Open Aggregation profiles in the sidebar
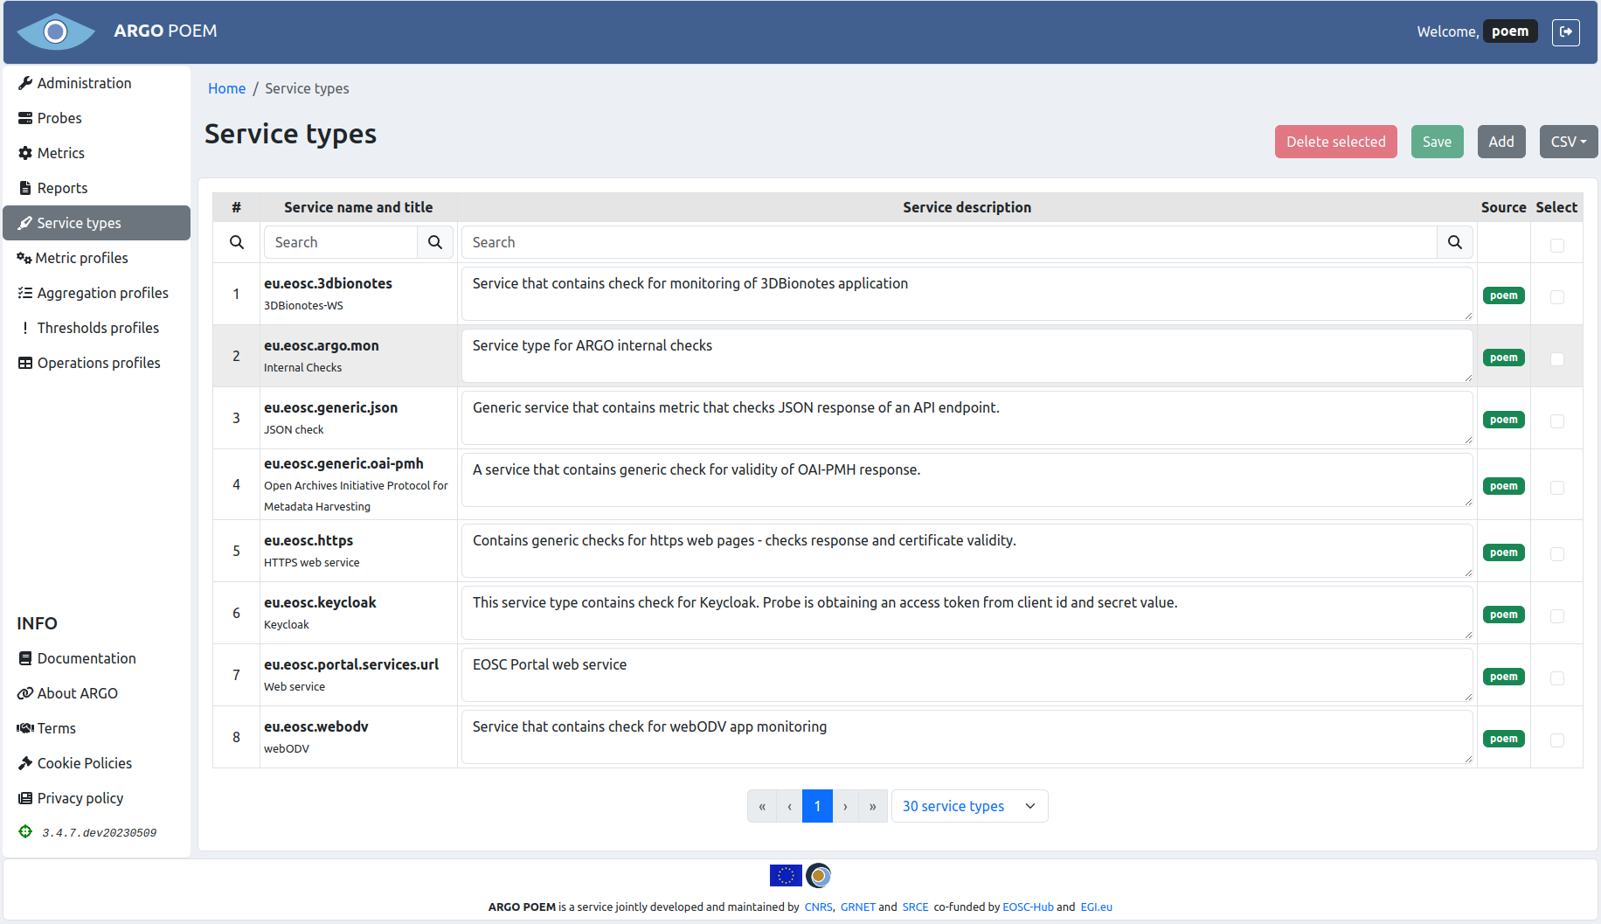Screen dimensions: 1601x924 102,293
